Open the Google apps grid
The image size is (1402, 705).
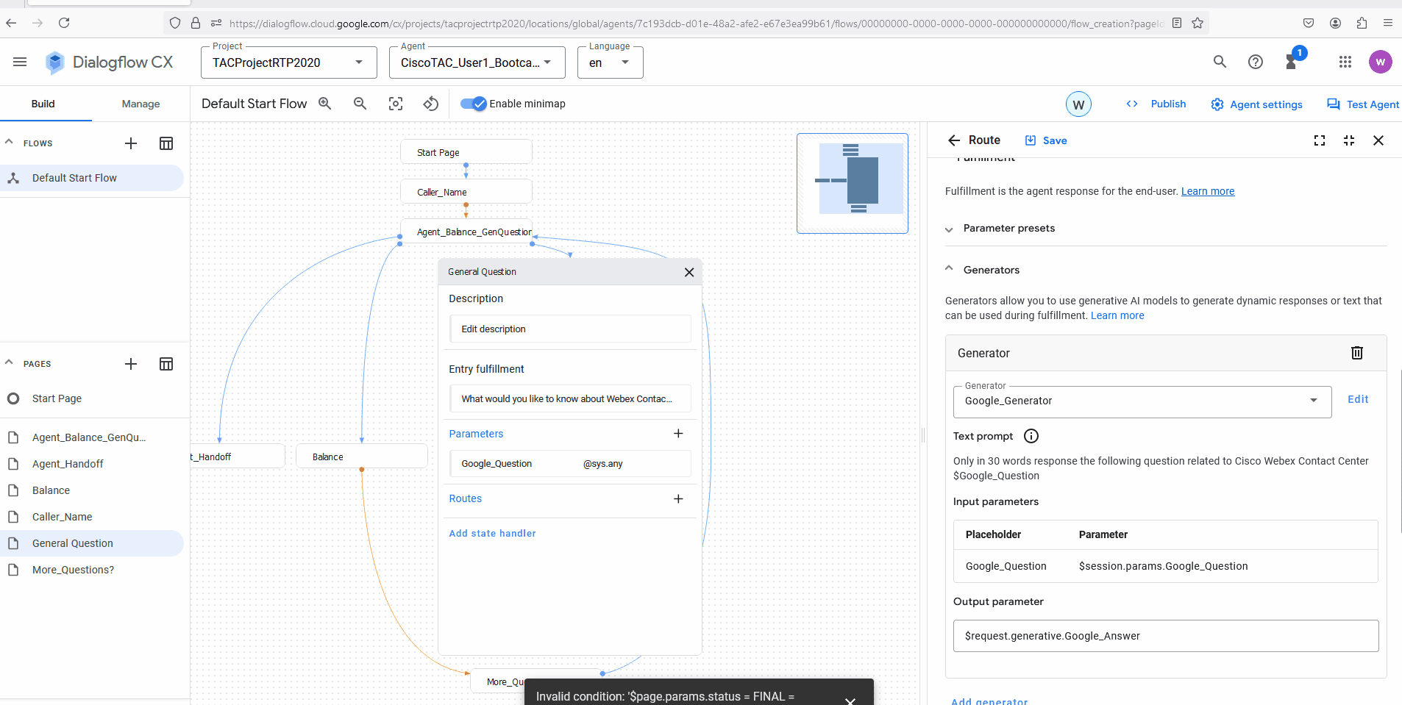click(1345, 62)
